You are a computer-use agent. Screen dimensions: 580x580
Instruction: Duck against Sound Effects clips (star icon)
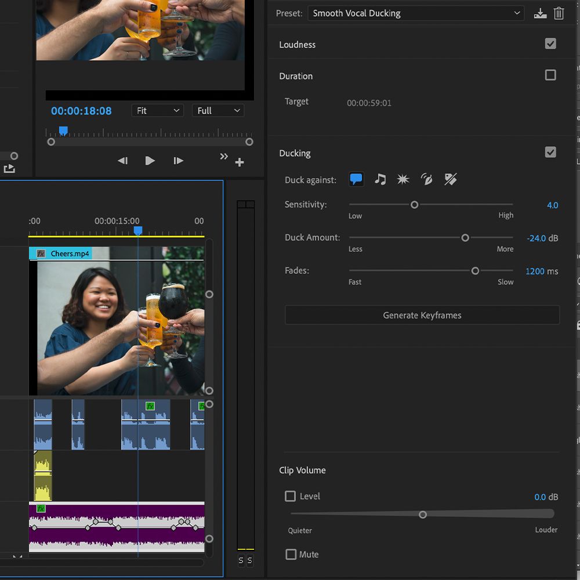click(403, 179)
